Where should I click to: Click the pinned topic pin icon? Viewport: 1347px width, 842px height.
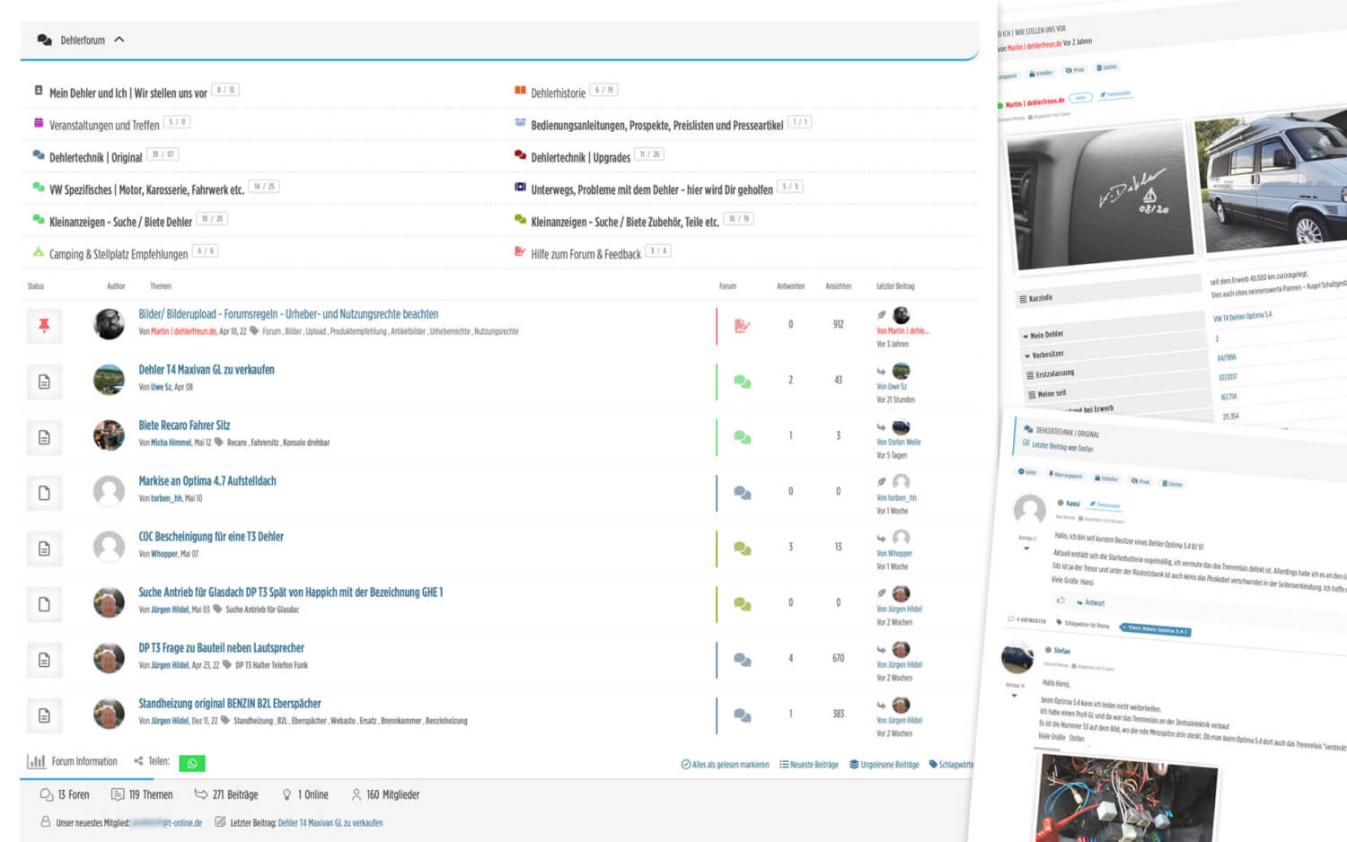(44, 326)
